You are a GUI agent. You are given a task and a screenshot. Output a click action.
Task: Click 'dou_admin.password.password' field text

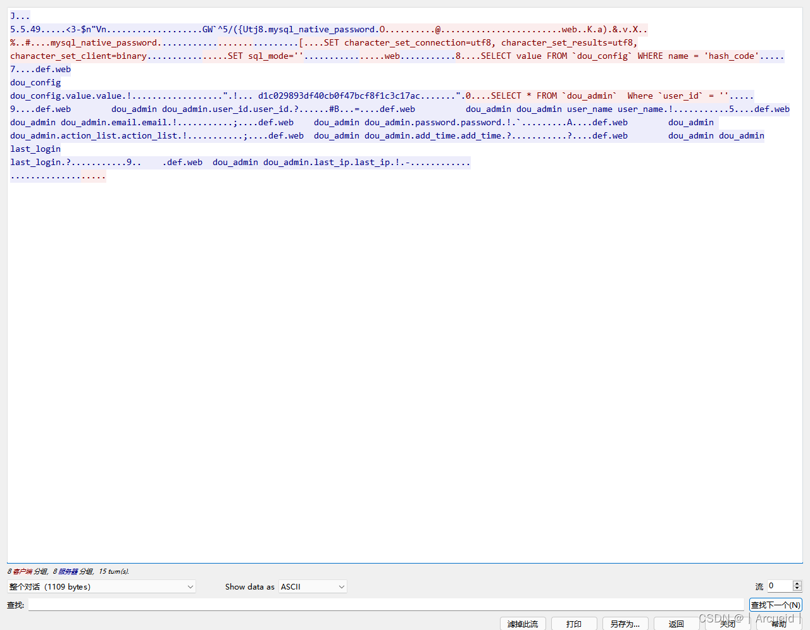(433, 122)
